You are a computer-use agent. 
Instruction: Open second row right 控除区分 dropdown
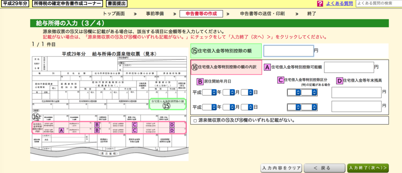(309, 107)
